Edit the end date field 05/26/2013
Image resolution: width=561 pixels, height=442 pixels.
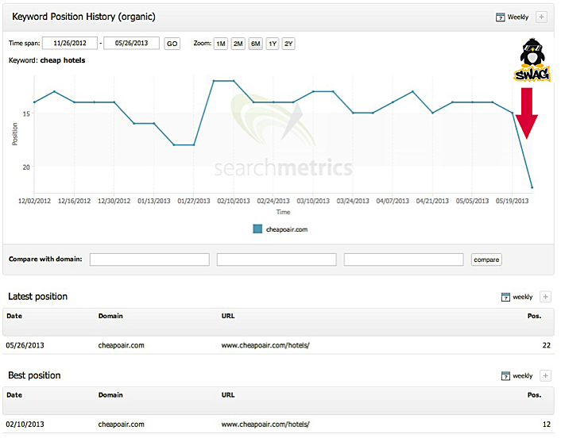coord(131,43)
